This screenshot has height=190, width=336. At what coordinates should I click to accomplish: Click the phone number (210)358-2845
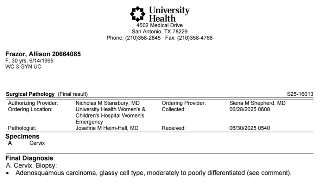pos(143,38)
